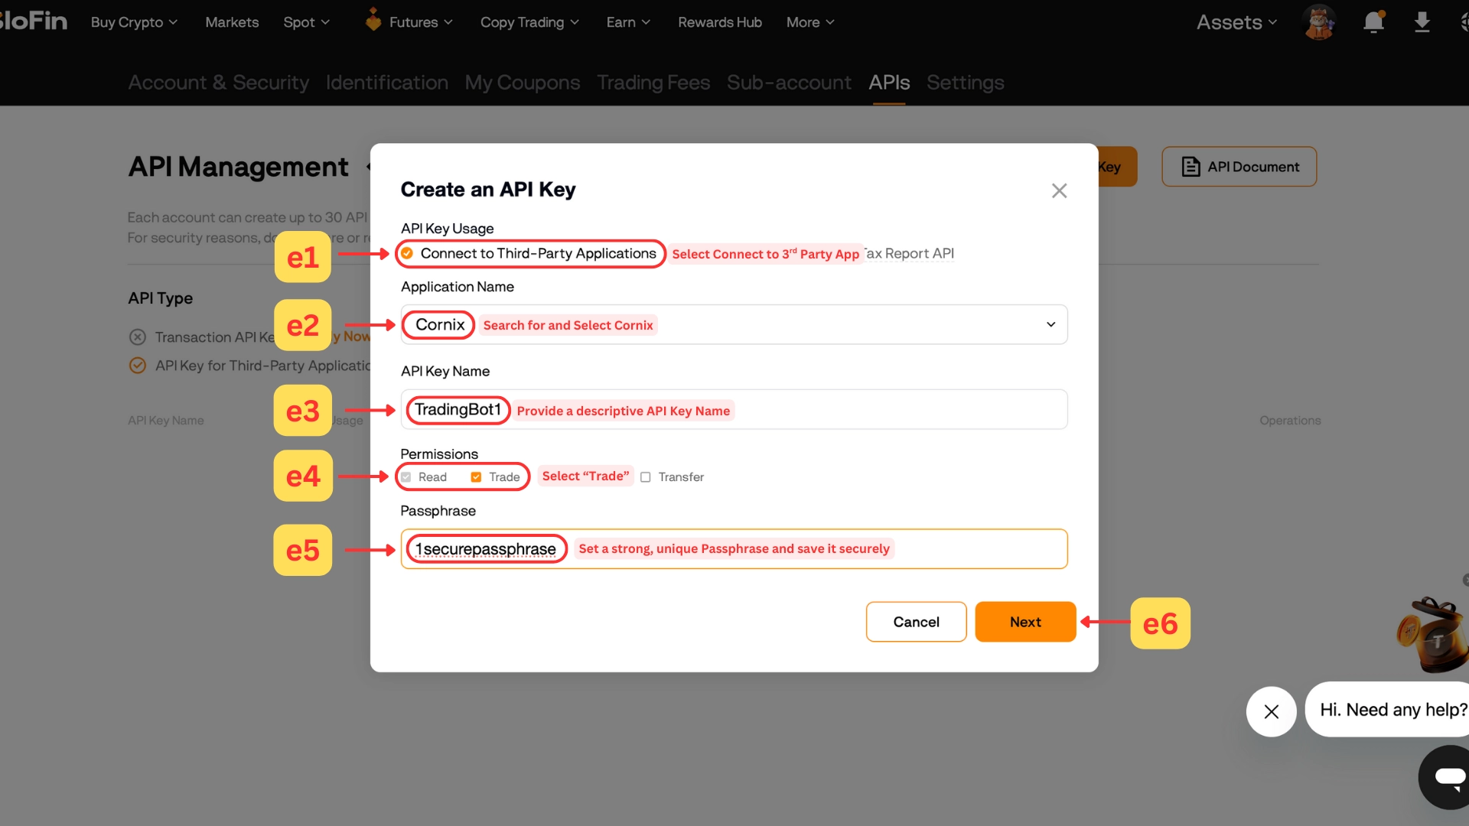The image size is (1469, 826).
Task: Expand the Buy Crypto menu
Action: [134, 22]
